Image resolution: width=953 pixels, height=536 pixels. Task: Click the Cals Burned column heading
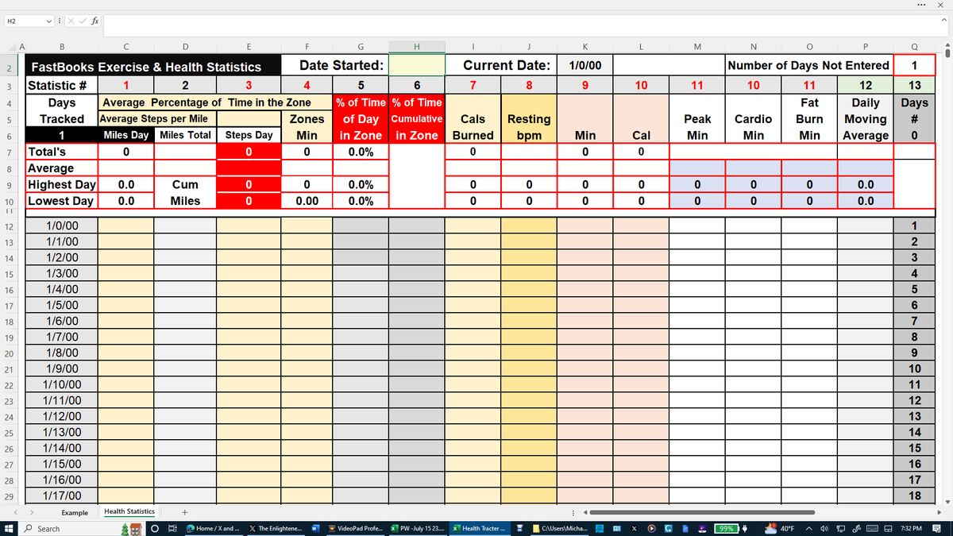[x=473, y=127]
